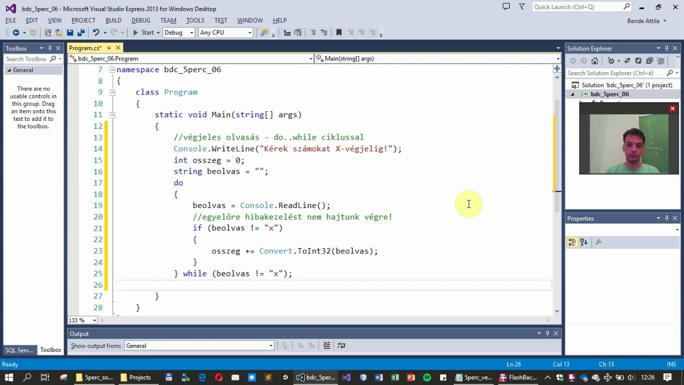Click the Show All Files icon

(x=660, y=60)
